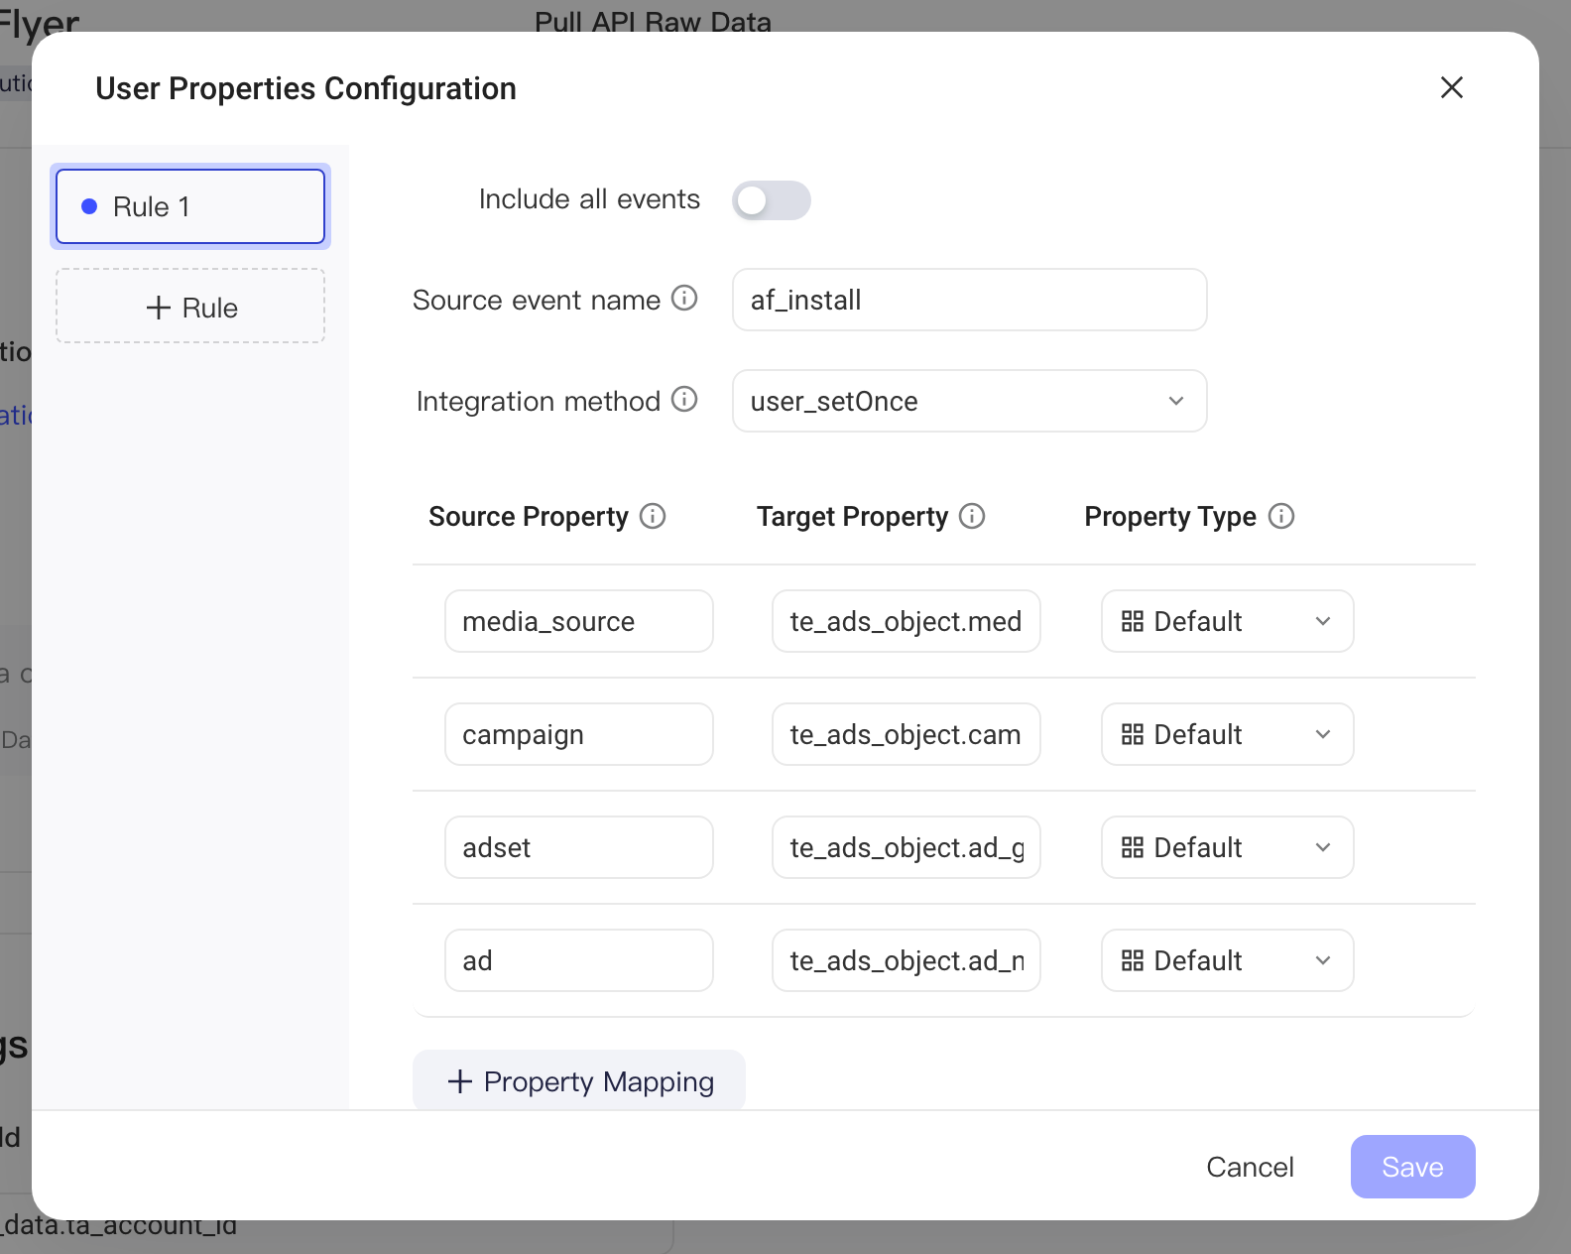This screenshot has height=1254, width=1571.
Task: Open Property Type dropdown for campaign row
Action: 1228,734
